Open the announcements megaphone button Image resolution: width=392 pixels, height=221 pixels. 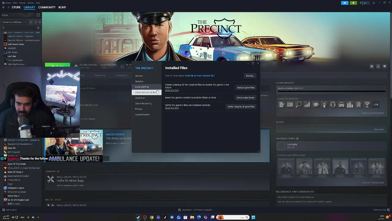tap(345, 3)
